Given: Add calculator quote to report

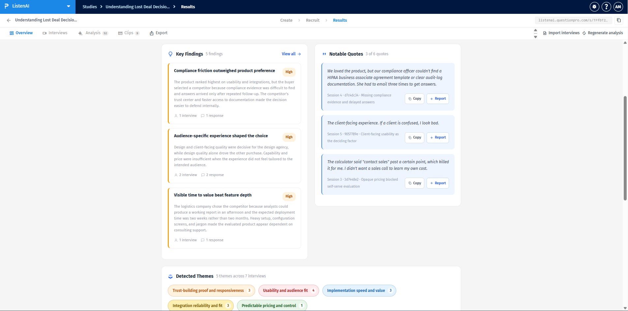Looking at the screenshot, I should (x=438, y=183).
